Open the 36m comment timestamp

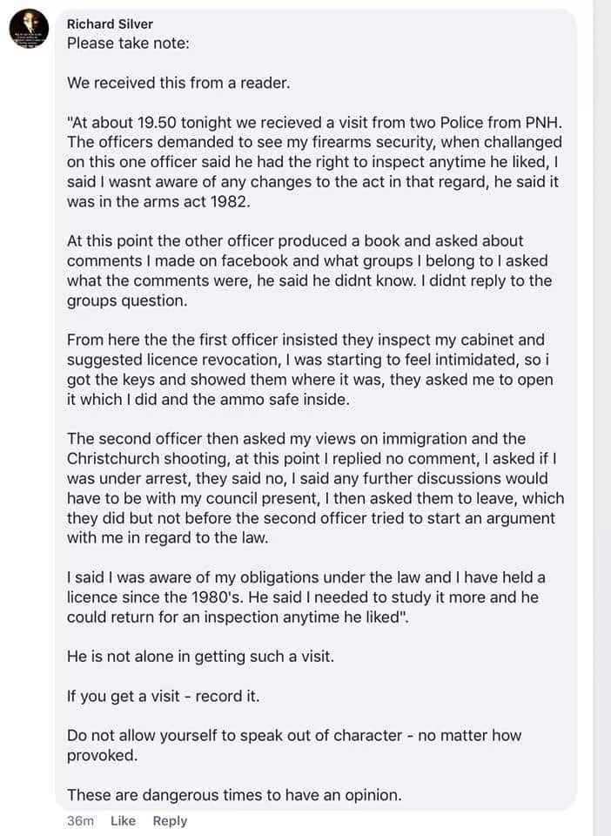pos(80,820)
